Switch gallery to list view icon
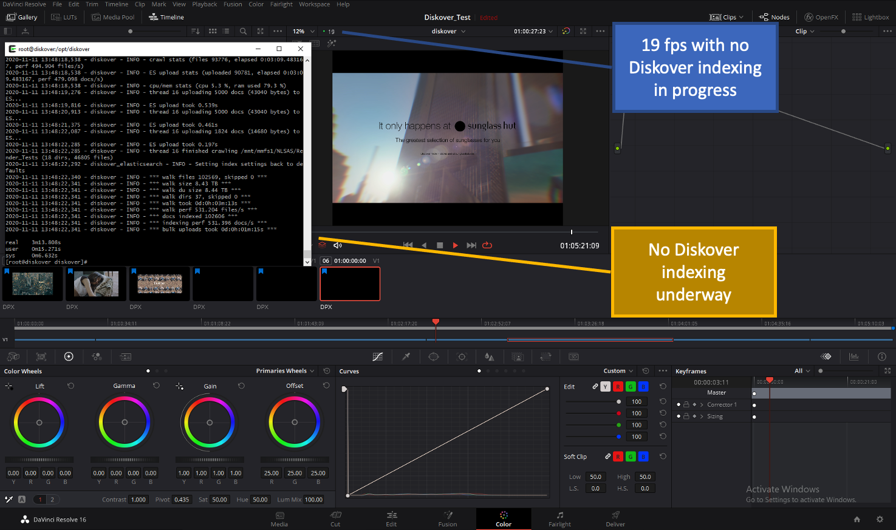This screenshot has height=530, width=896. coord(226,31)
